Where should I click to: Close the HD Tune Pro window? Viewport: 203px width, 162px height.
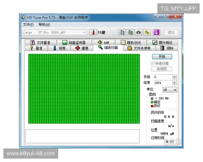click(x=175, y=17)
